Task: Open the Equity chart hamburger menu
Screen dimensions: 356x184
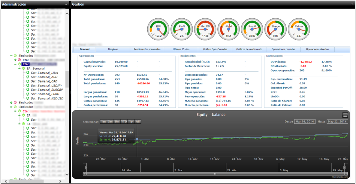Action: (345, 115)
